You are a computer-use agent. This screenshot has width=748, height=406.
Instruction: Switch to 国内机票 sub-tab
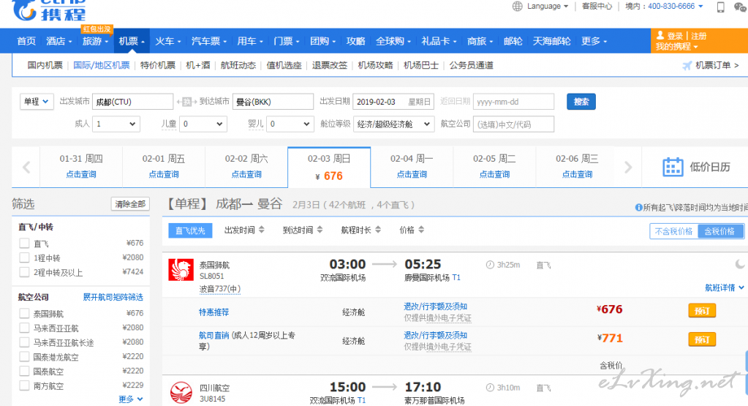point(45,65)
